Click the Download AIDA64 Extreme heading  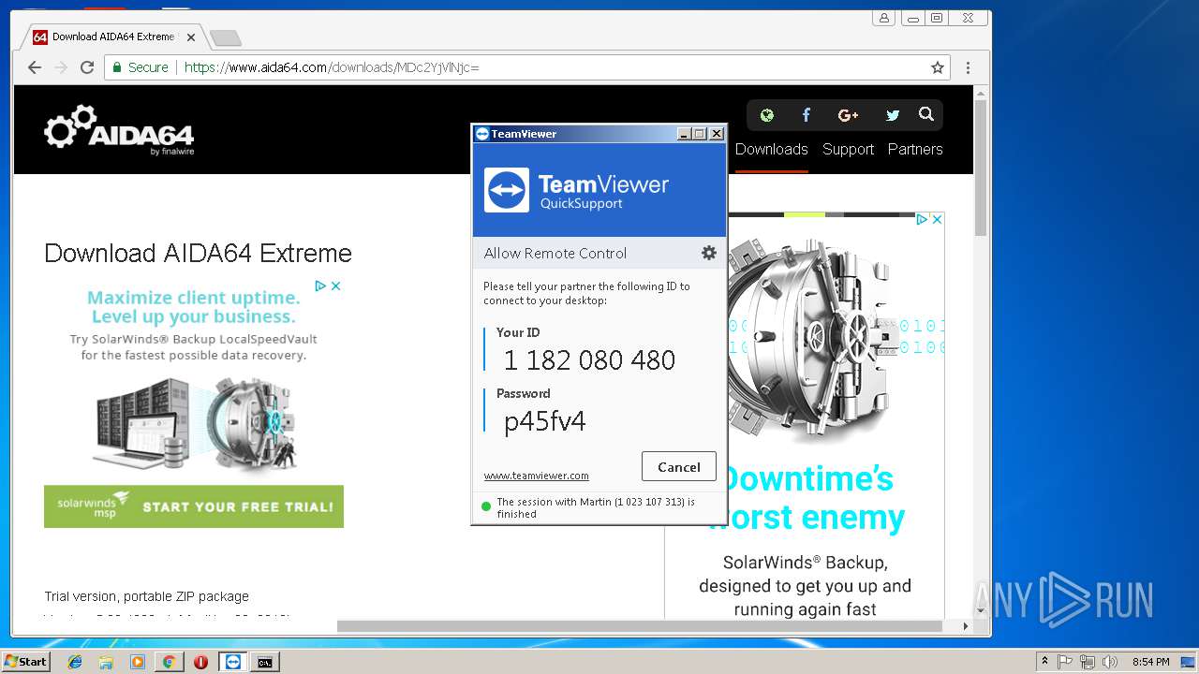click(x=198, y=253)
